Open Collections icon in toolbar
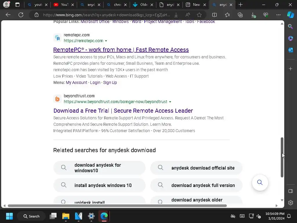The width and height of the screenshot is (297, 223). [240, 15]
